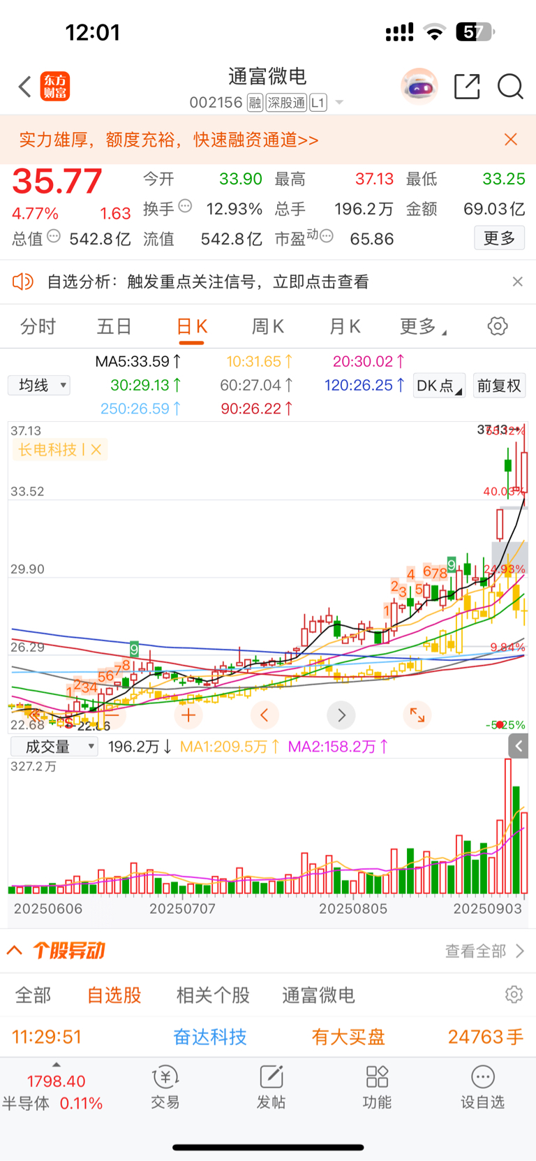Tap the 250:26.59 moving average value
Viewport: 536px width, 1161px height.
[141, 408]
